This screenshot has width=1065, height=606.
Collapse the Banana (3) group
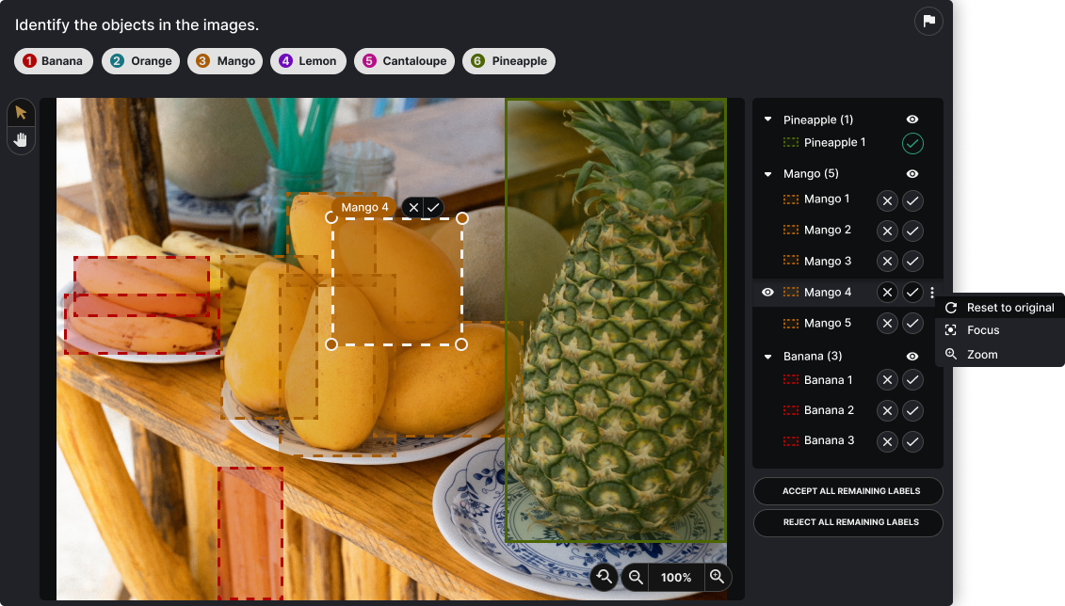768,357
